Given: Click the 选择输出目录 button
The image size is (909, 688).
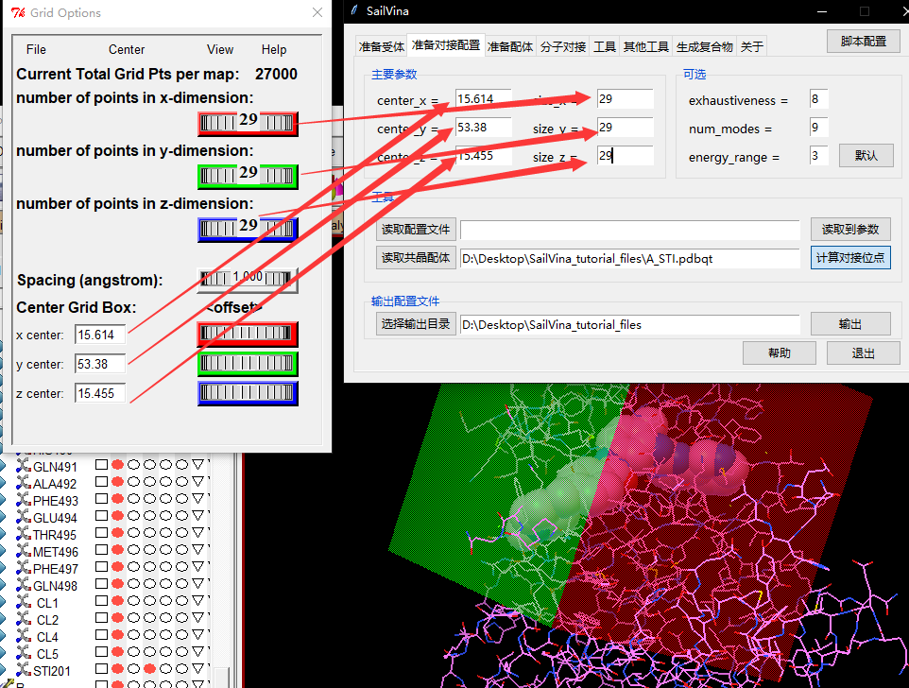Looking at the screenshot, I should [416, 324].
